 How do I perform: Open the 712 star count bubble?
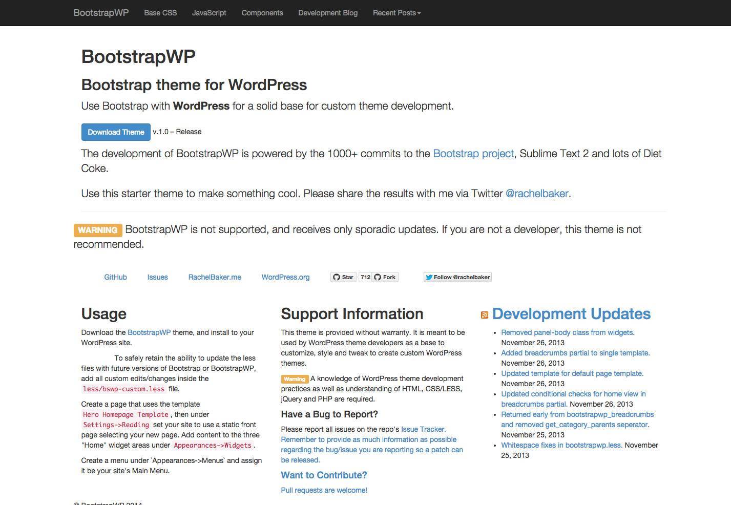[x=365, y=277]
